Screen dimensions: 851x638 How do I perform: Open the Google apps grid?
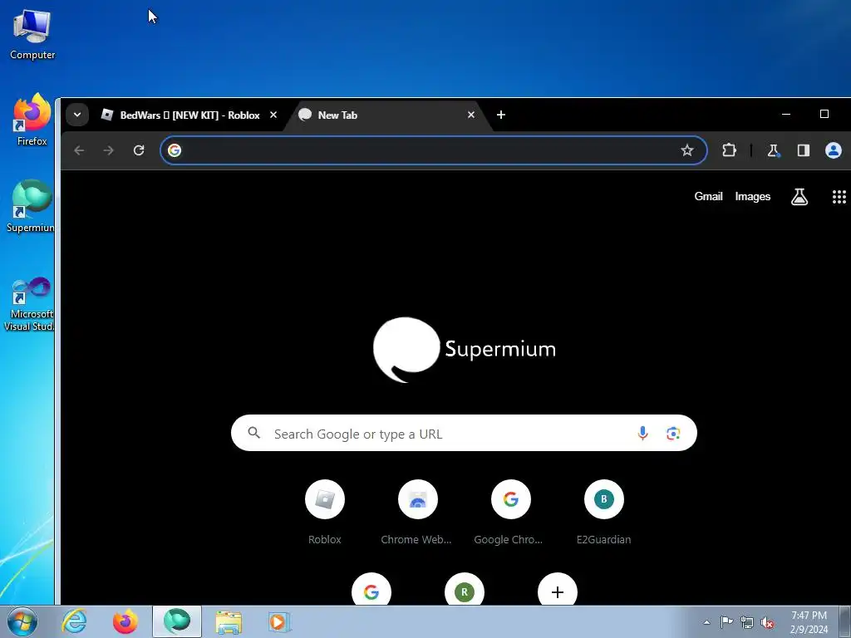pyautogui.click(x=839, y=196)
